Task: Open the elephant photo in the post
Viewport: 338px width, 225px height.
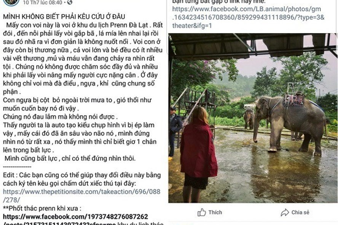Action: [x=253, y=118]
